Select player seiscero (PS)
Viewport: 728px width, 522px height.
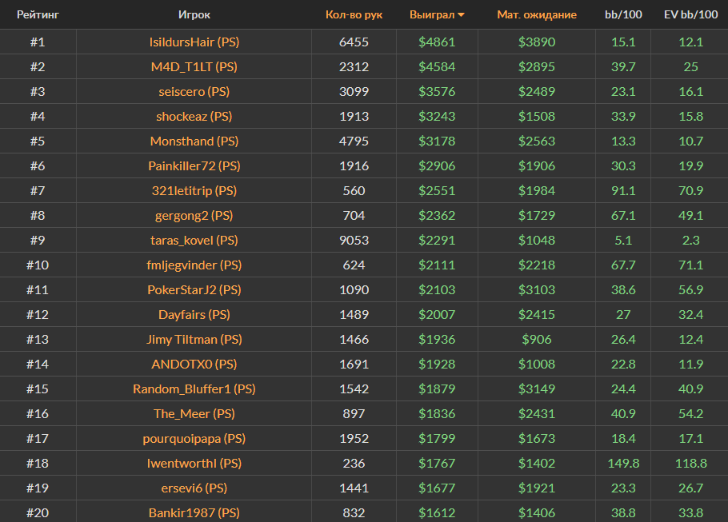point(194,91)
